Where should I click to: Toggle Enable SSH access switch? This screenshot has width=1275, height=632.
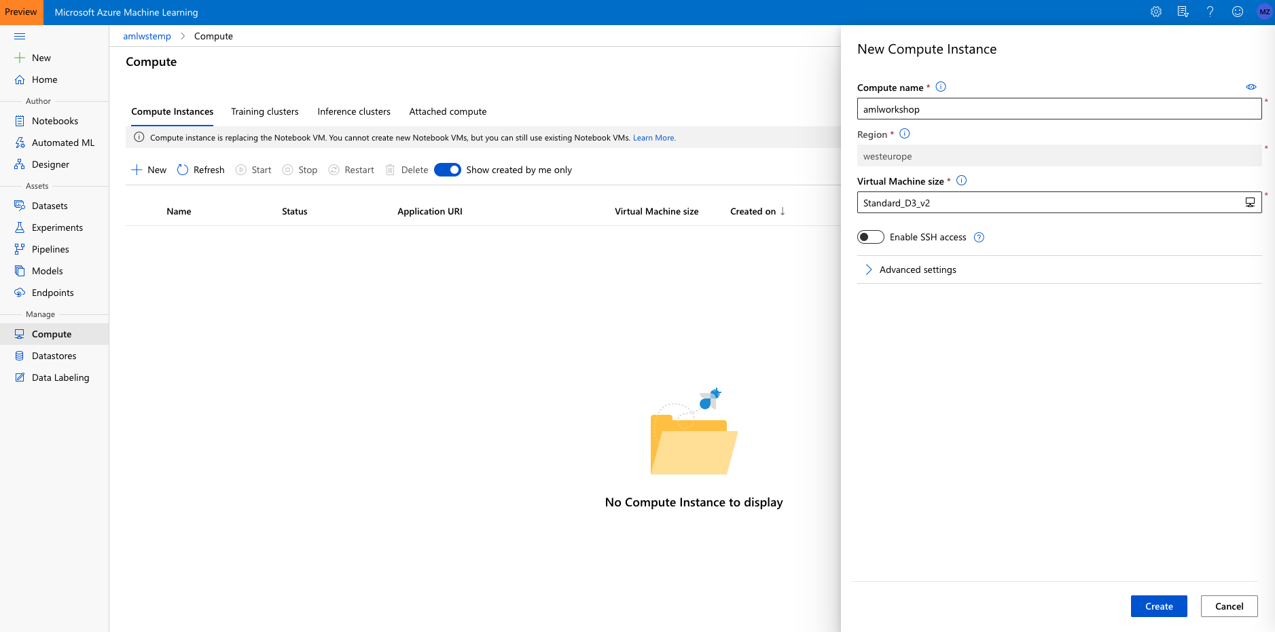tap(871, 237)
